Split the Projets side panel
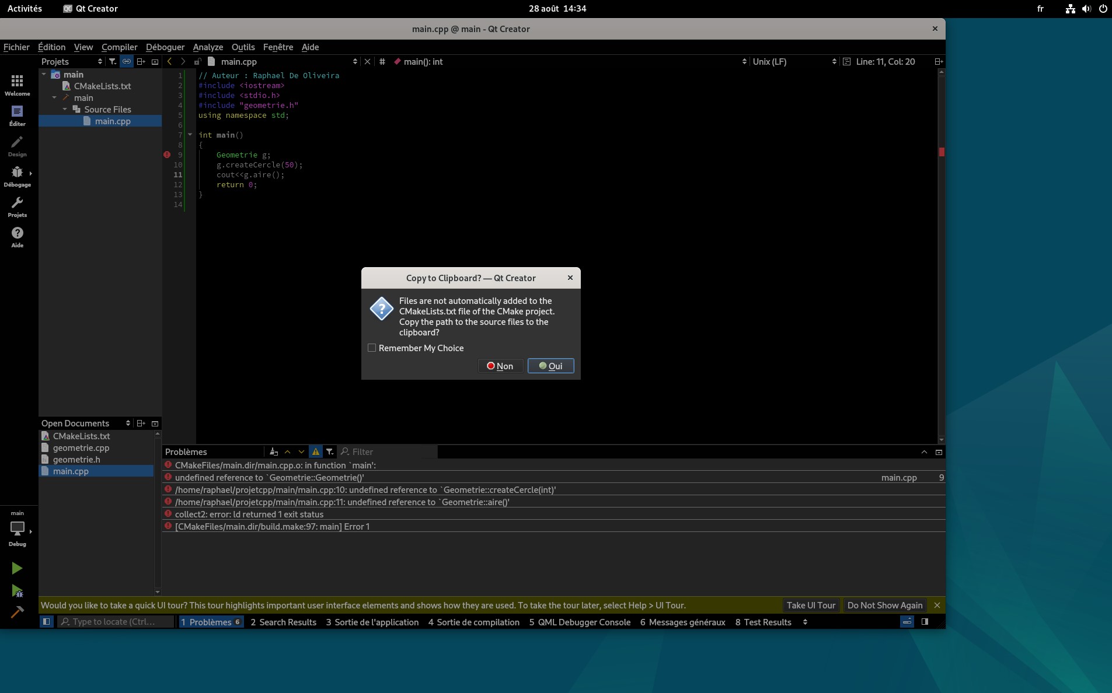The width and height of the screenshot is (1112, 693). tap(141, 61)
